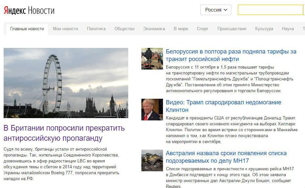
Task: Open the Новости logo link
Action: (x=41, y=10)
